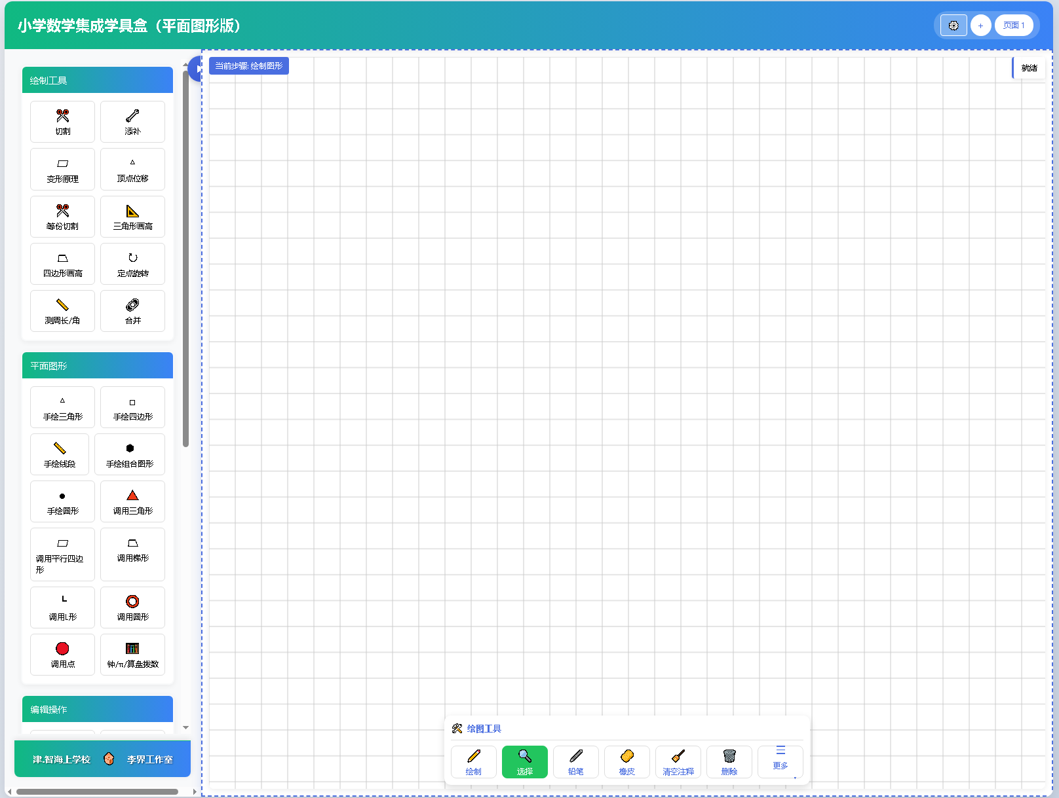The height and width of the screenshot is (798, 1059).
Task: Pick the 合并 merge tool
Action: [132, 311]
